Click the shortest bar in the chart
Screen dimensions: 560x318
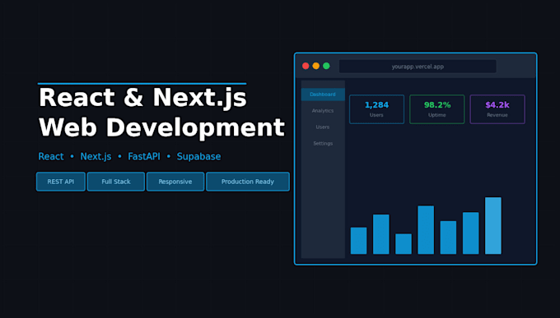tap(404, 244)
